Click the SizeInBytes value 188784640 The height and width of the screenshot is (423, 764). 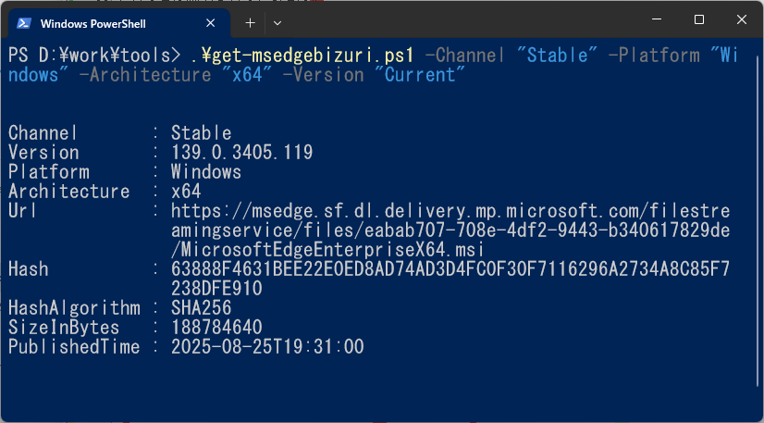pyautogui.click(x=216, y=328)
